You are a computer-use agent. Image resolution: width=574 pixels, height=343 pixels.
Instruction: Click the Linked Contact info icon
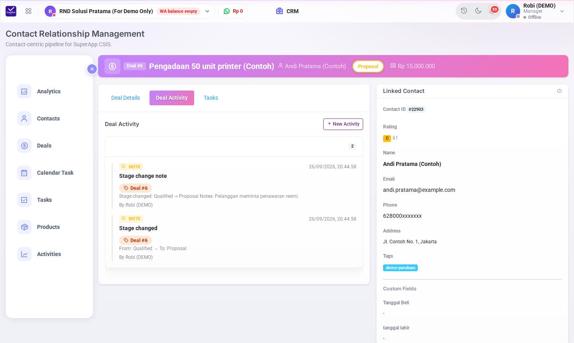point(559,91)
